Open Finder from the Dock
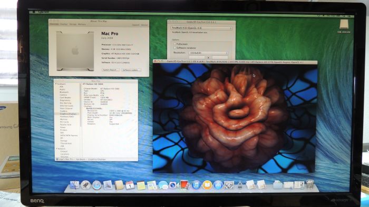The height and width of the screenshot is (207, 369). [74, 185]
